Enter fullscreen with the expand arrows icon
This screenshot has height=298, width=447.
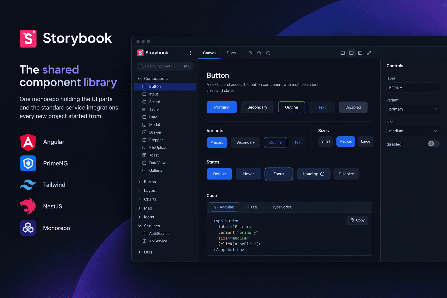tap(369, 53)
